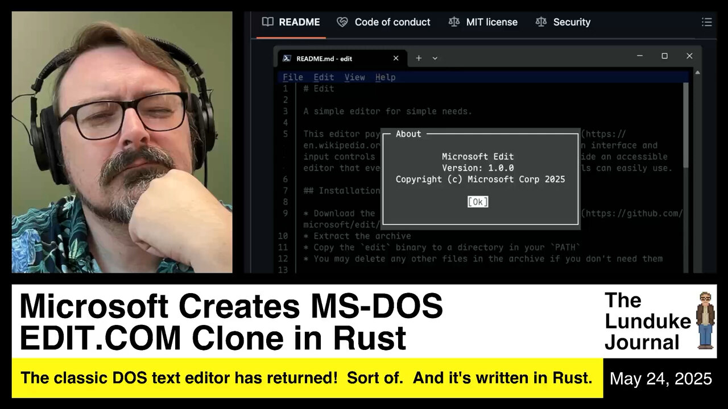The image size is (728, 409).
Task: Click the 'Copyright (c) Microsoft Corp 2025' text
Action: coord(481,179)
